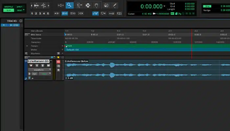Viewport: 230px width, 131px height.
Task: Click the red clip effects icon on track
Action: [58, 62]
